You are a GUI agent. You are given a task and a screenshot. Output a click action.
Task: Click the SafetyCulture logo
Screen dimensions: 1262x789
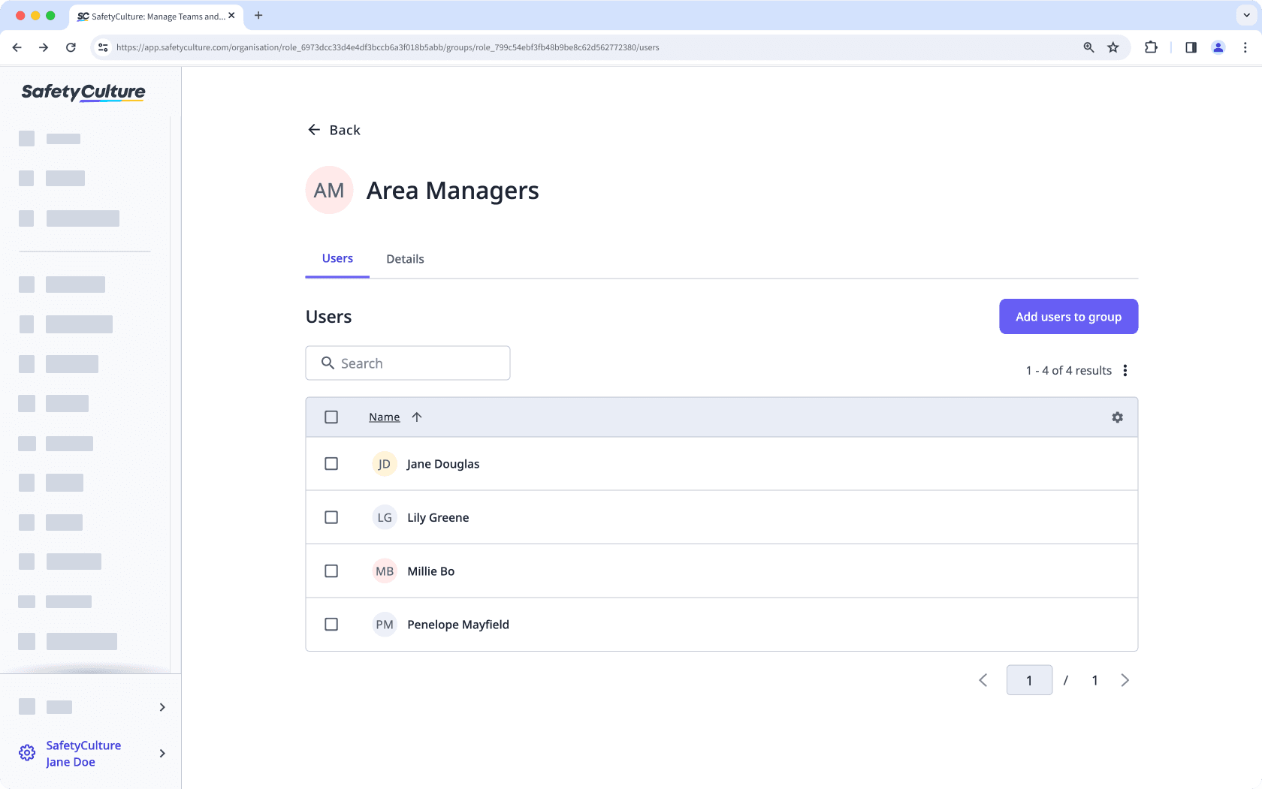coord(82,92)
